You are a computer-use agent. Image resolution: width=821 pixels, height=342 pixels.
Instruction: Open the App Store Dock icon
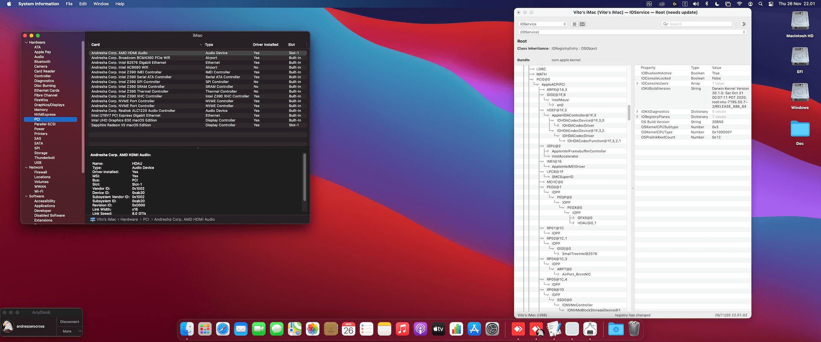tap(474, 329)
